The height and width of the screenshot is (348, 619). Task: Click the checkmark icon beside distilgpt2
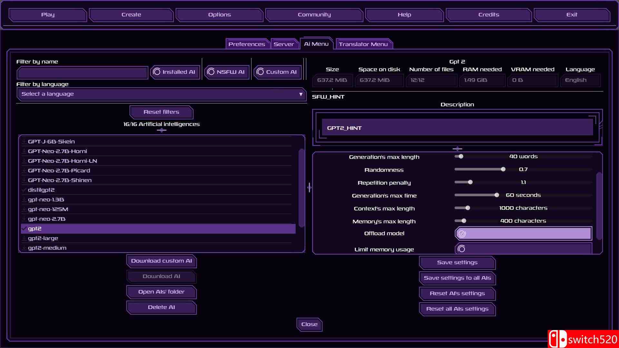point(24,190)
